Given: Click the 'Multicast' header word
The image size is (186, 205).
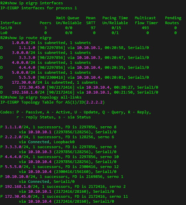Looking at the screenshot, I should coord(145,18).
